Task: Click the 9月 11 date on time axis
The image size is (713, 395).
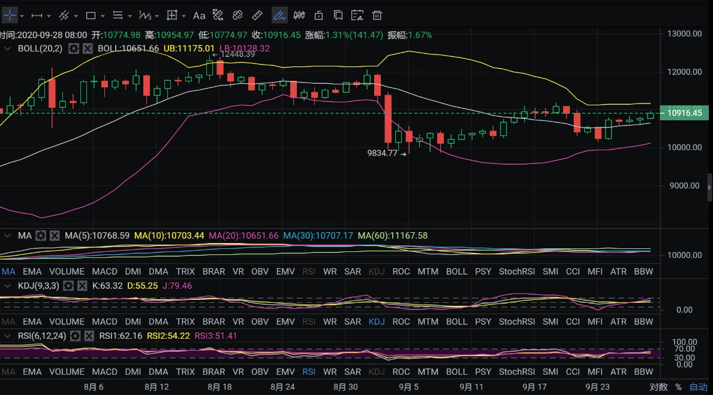Action: coord(471,387)
